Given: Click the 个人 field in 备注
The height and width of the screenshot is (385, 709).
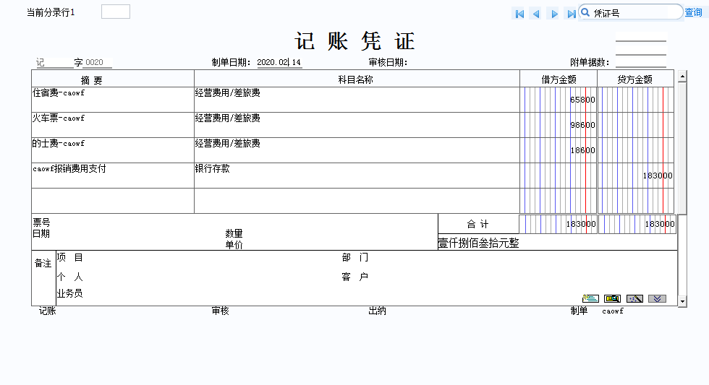Looking at the screenshot, I should [69, 277].
